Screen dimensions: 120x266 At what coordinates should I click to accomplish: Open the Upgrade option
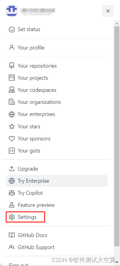(x=57, y=169)
